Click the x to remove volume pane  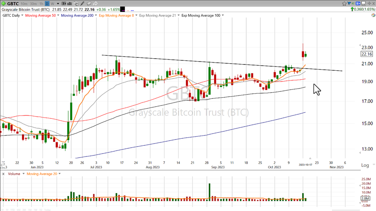click(4, 174)
